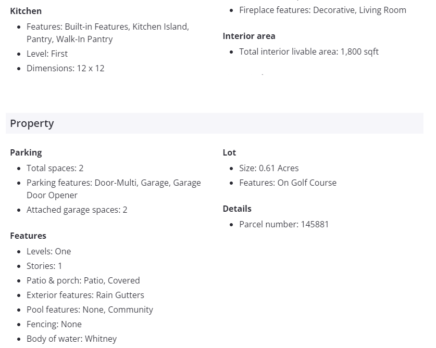This screenshot has height=348, width=436.
Task: Select the Parking subheading
Action: point(26,152)
